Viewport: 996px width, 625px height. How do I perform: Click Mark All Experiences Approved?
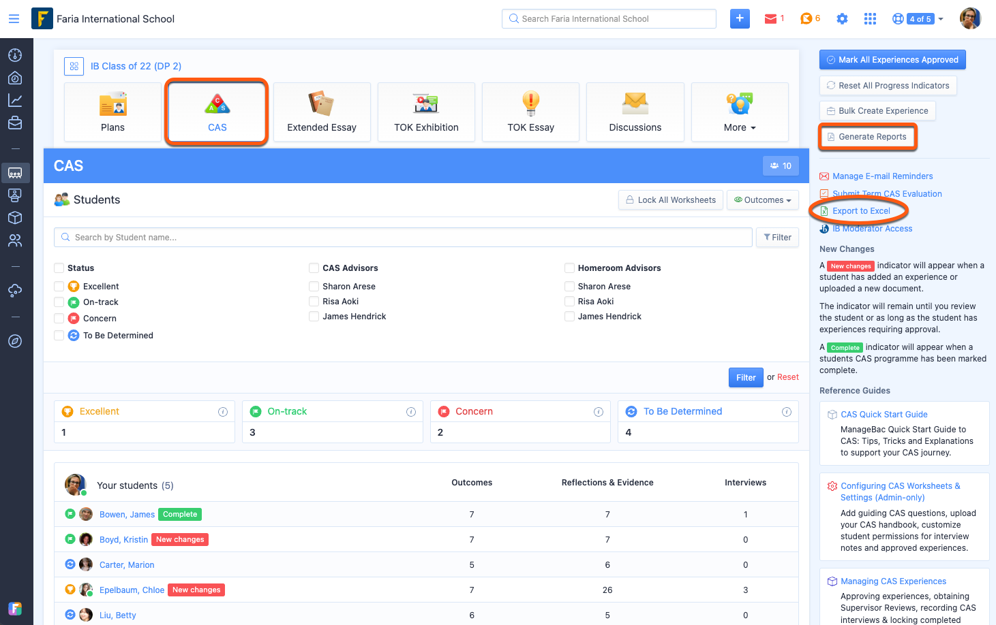click(892, 60)
